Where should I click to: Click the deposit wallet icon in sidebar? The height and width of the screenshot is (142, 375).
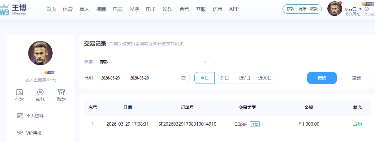tap(19, 93)
